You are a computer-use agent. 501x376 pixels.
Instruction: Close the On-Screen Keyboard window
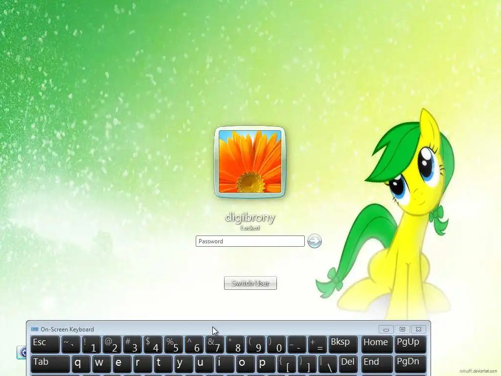[x=419, y=329]
